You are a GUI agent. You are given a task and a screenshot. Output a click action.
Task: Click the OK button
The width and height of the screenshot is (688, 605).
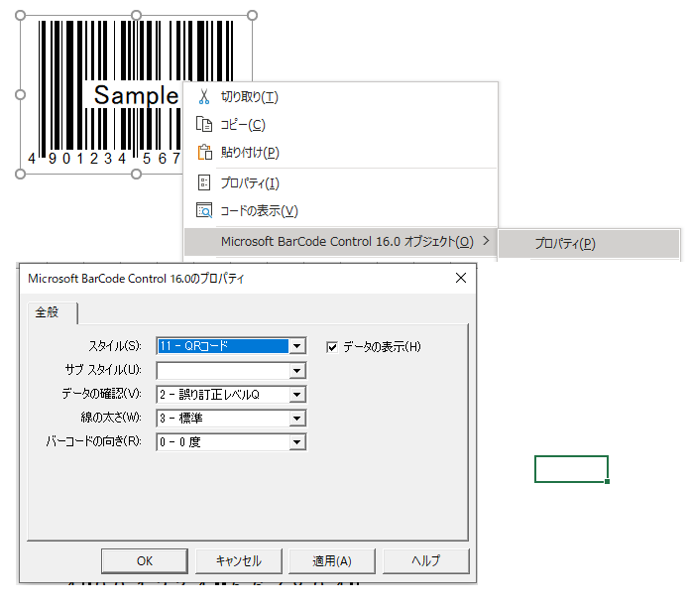click(145, 560)
